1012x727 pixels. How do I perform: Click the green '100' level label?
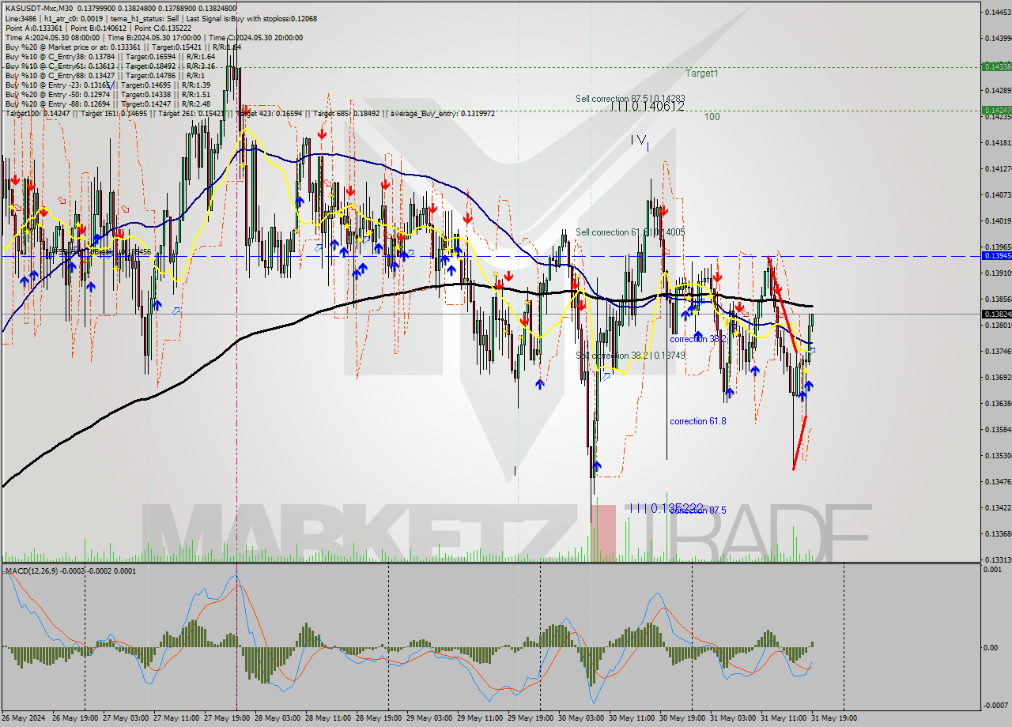(x=712, y=117)
